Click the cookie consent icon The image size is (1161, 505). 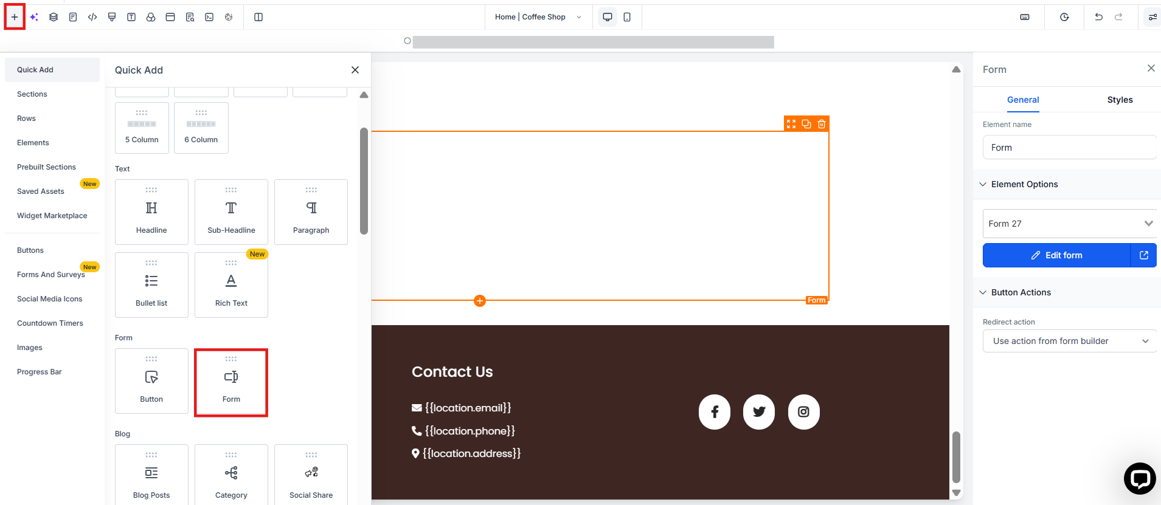pyautogui.click(x=229, y=17)
